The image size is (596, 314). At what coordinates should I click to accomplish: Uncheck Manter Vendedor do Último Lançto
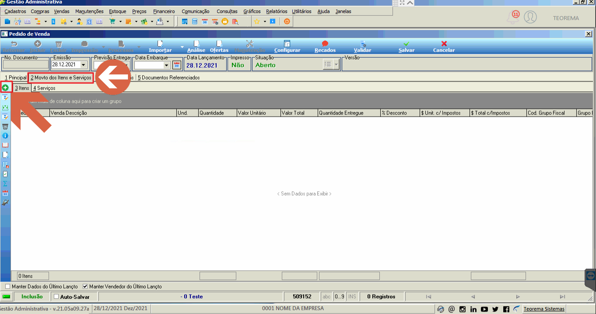pos(85,286)
